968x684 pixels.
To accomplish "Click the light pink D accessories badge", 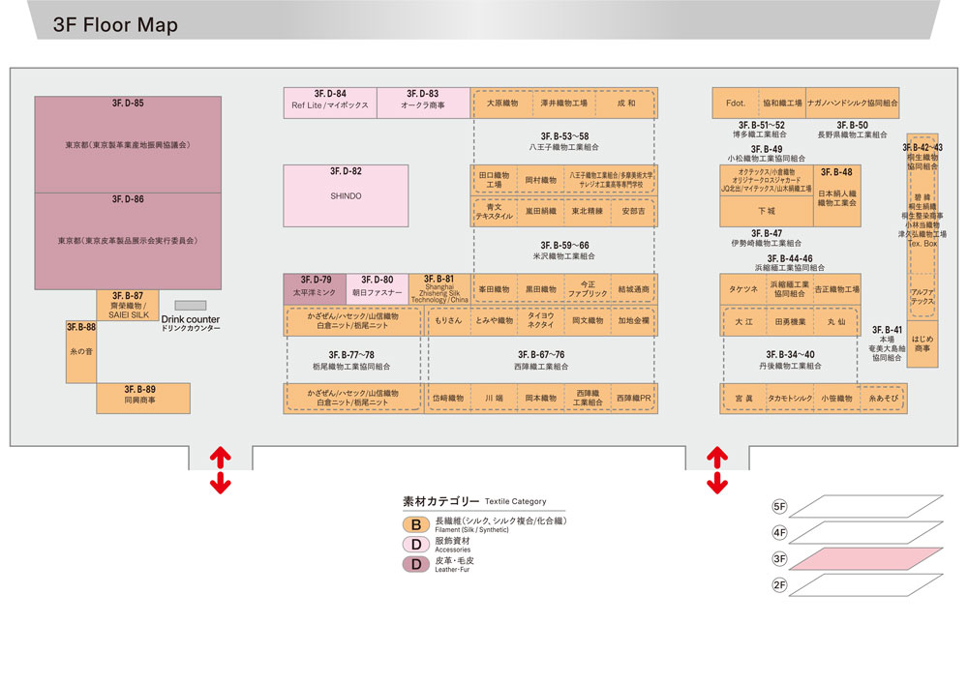I will tap(416, 544).
